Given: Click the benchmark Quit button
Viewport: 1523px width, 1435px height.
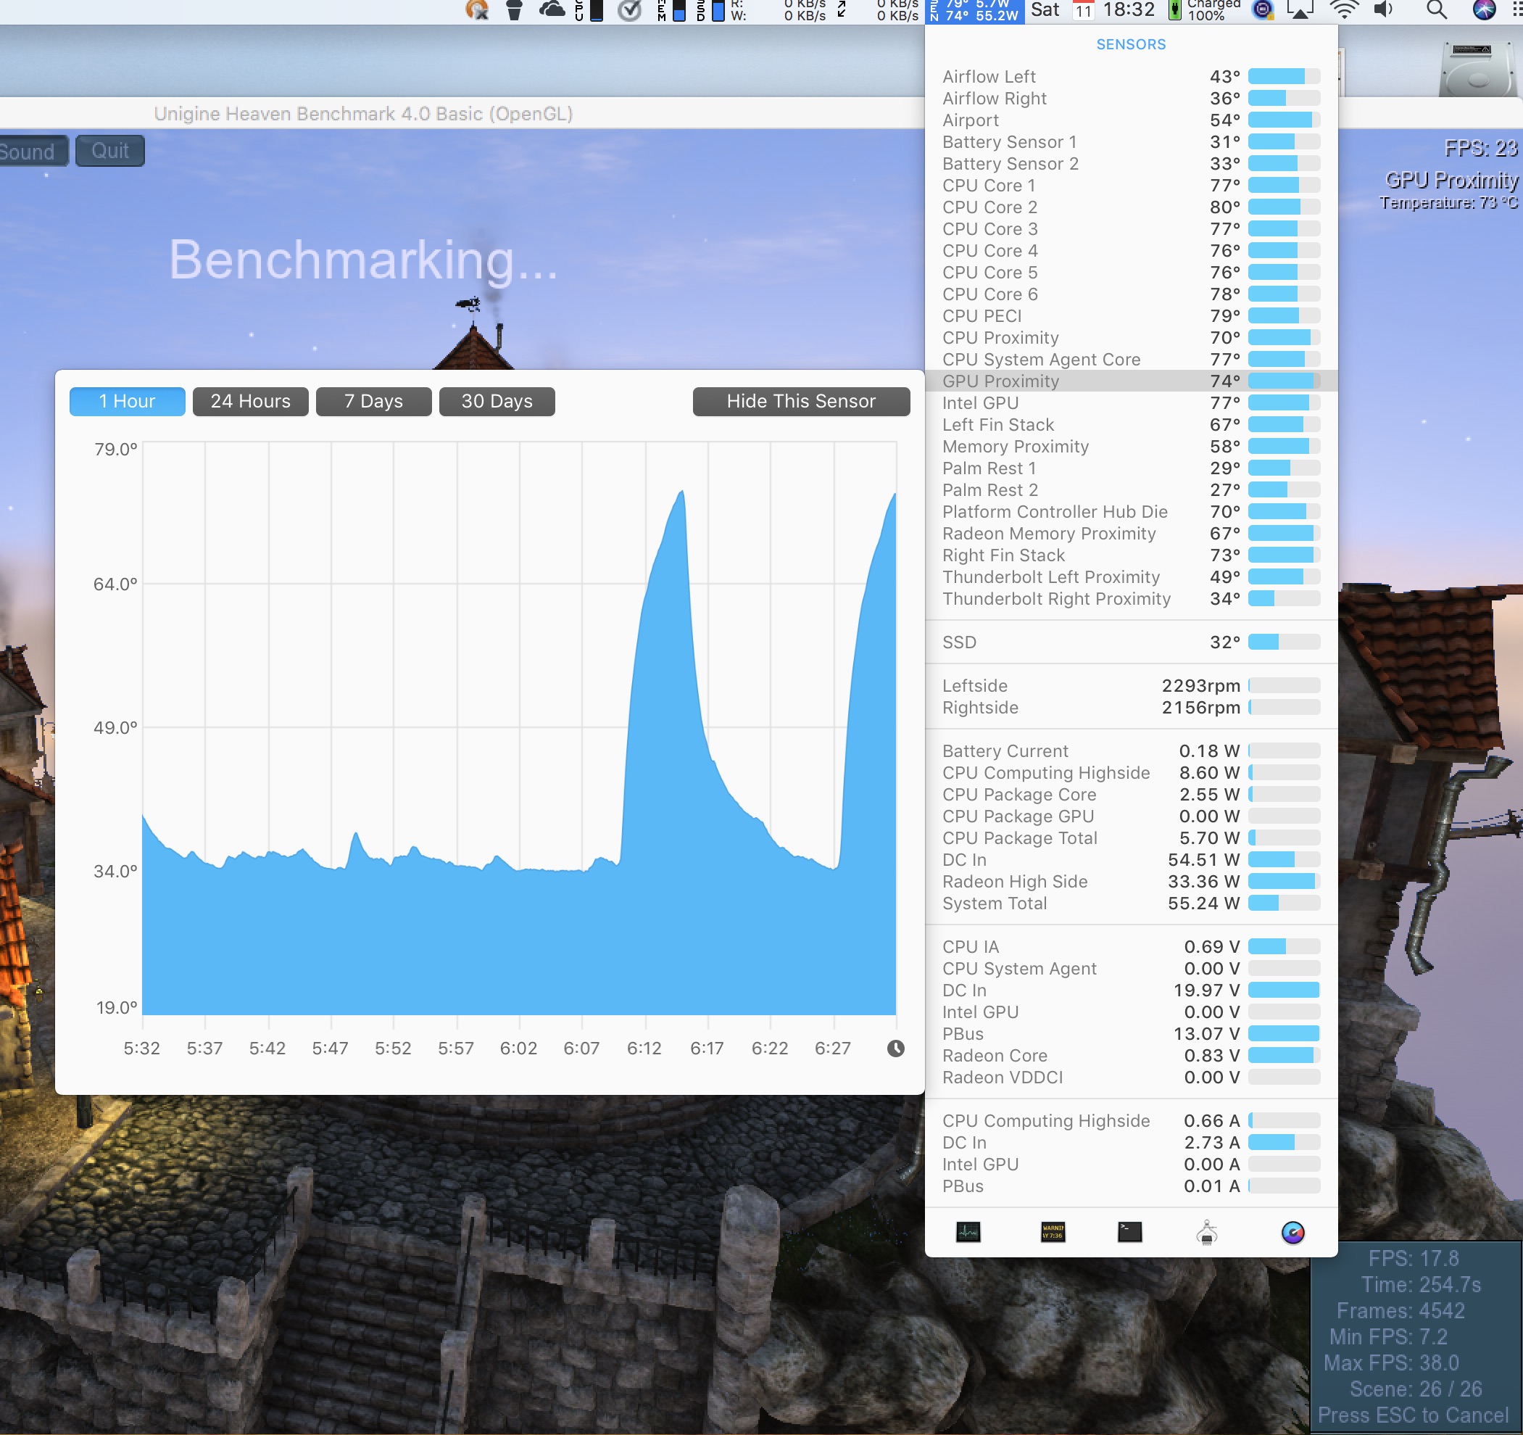Looking at the screenshot, I should coord(109,151).
